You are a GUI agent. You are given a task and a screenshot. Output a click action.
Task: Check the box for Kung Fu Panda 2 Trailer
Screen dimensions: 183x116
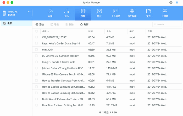point(36,62)
